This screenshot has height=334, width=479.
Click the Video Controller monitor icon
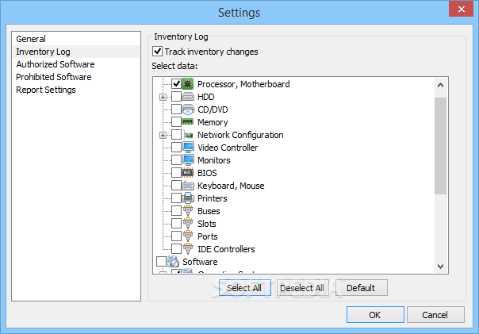click(x=188, y=148)
